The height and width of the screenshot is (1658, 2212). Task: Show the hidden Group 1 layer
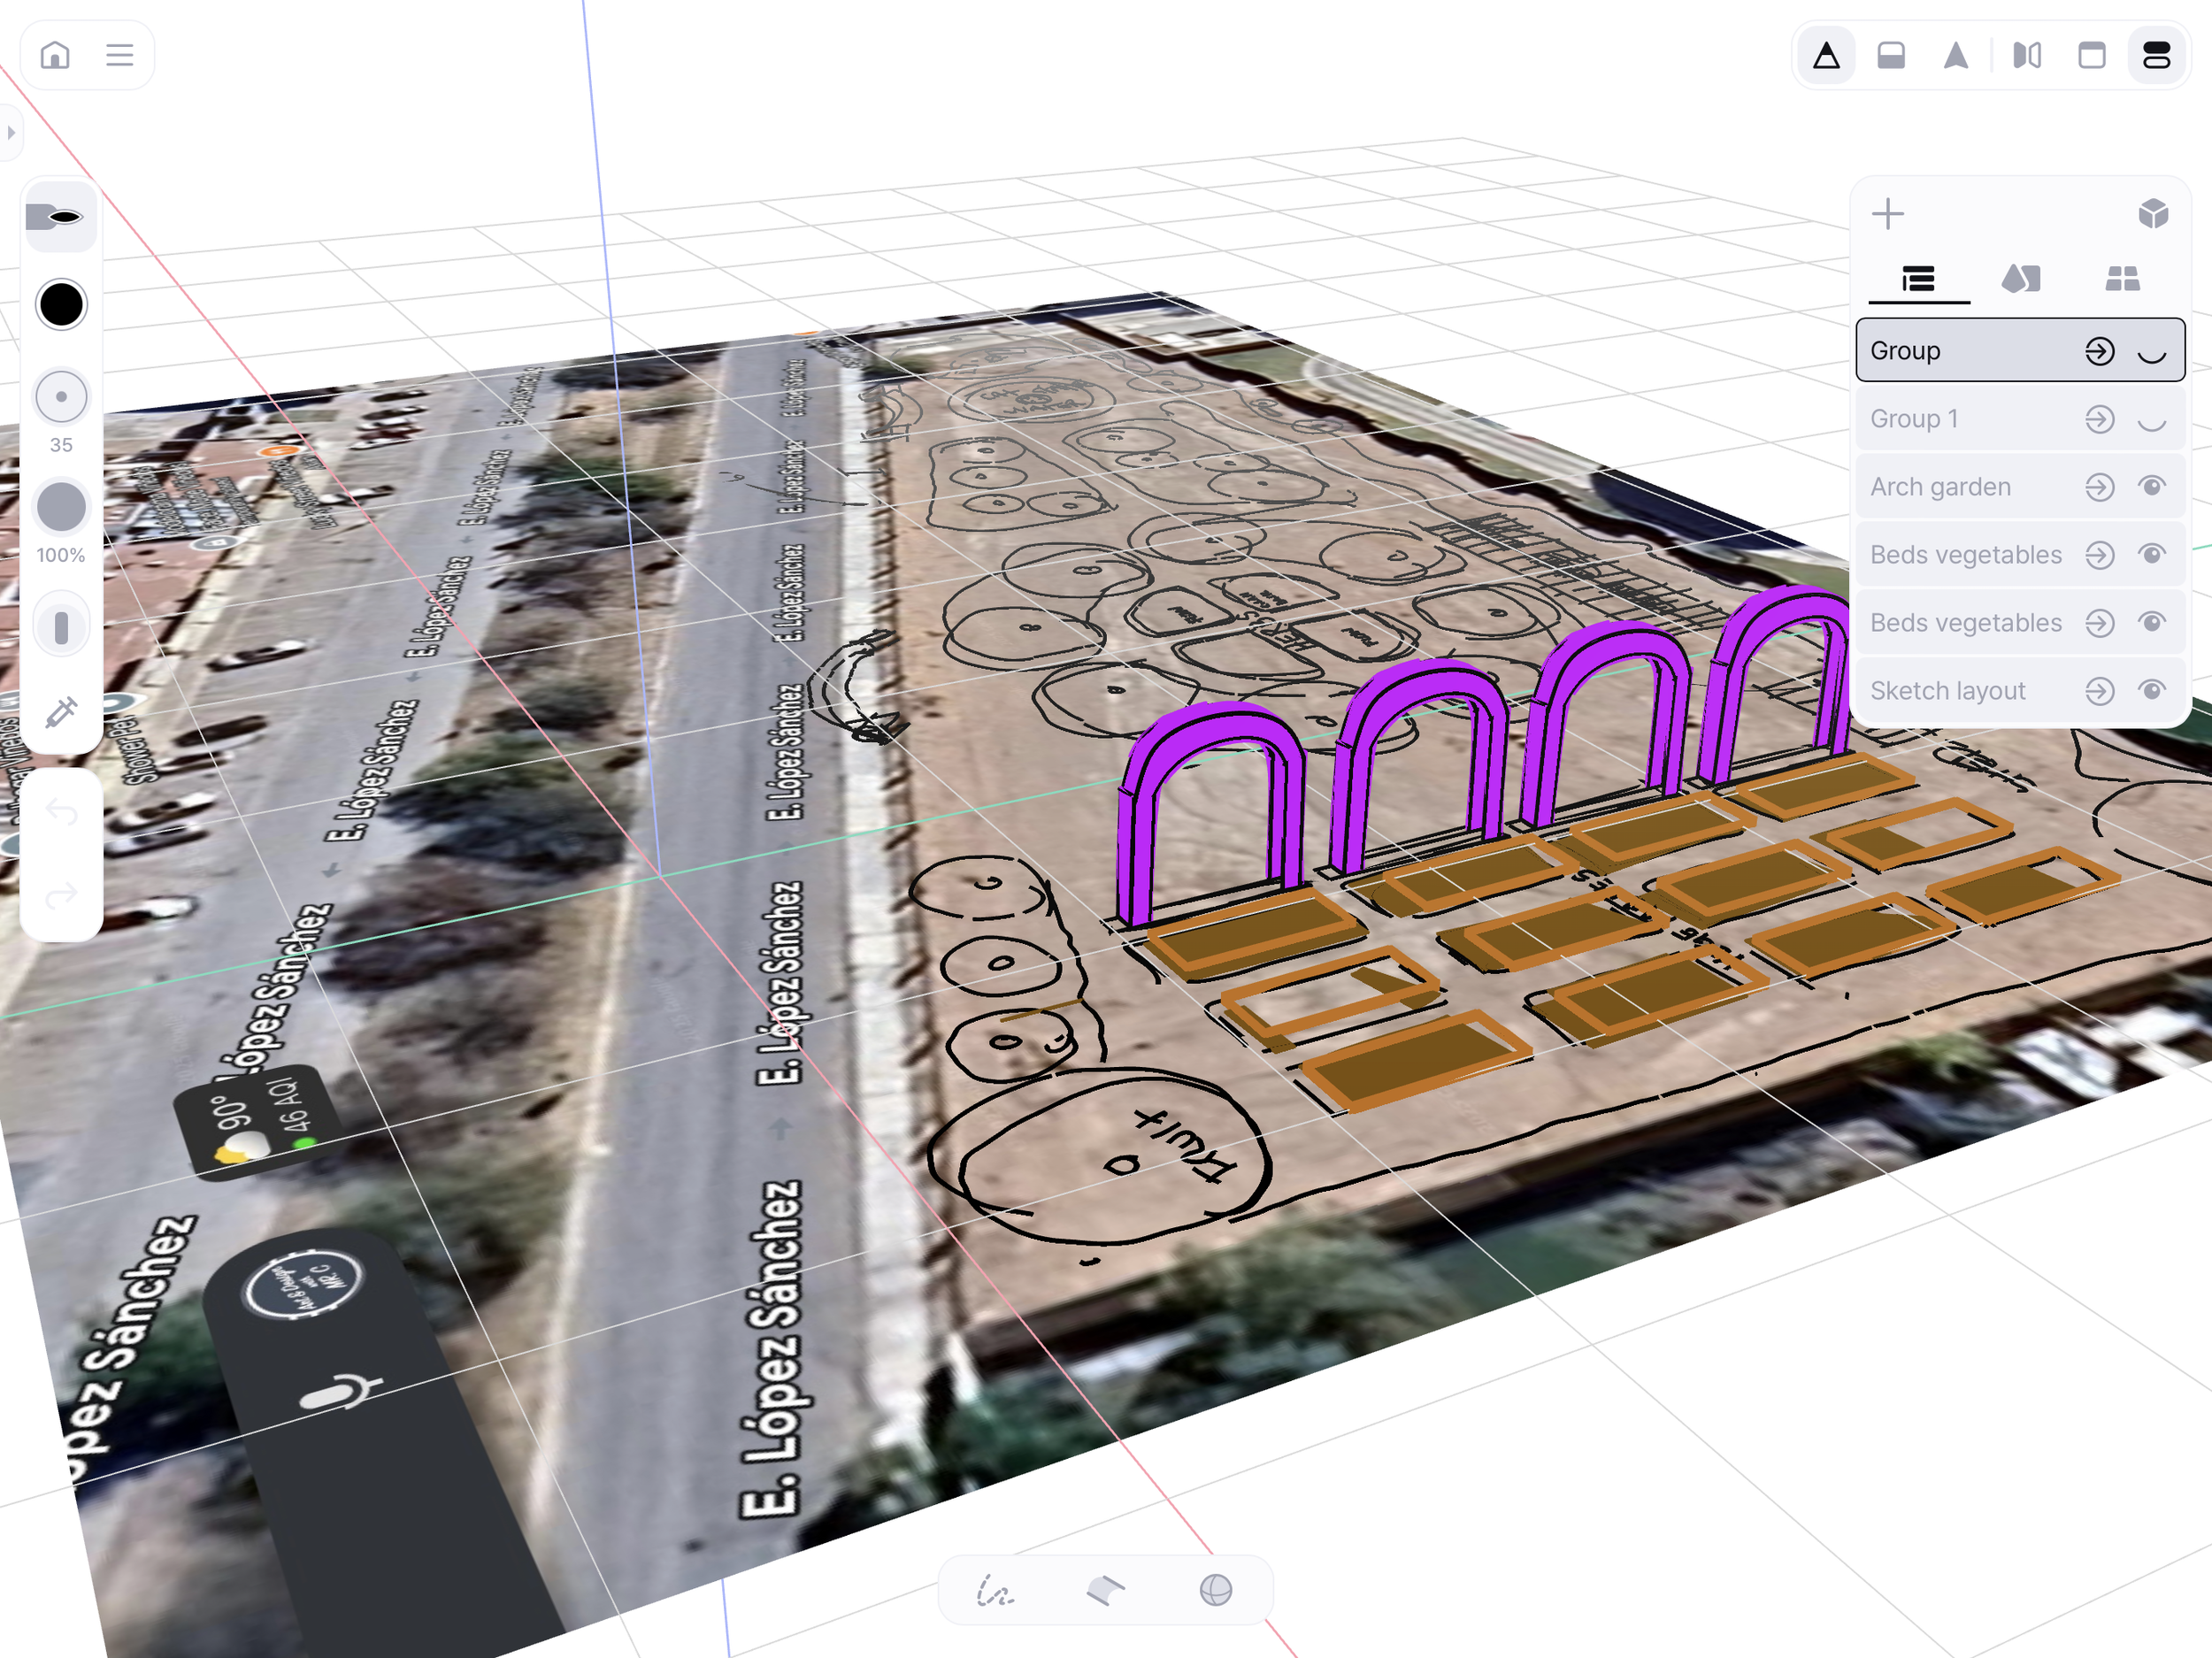click(2151, 420)
